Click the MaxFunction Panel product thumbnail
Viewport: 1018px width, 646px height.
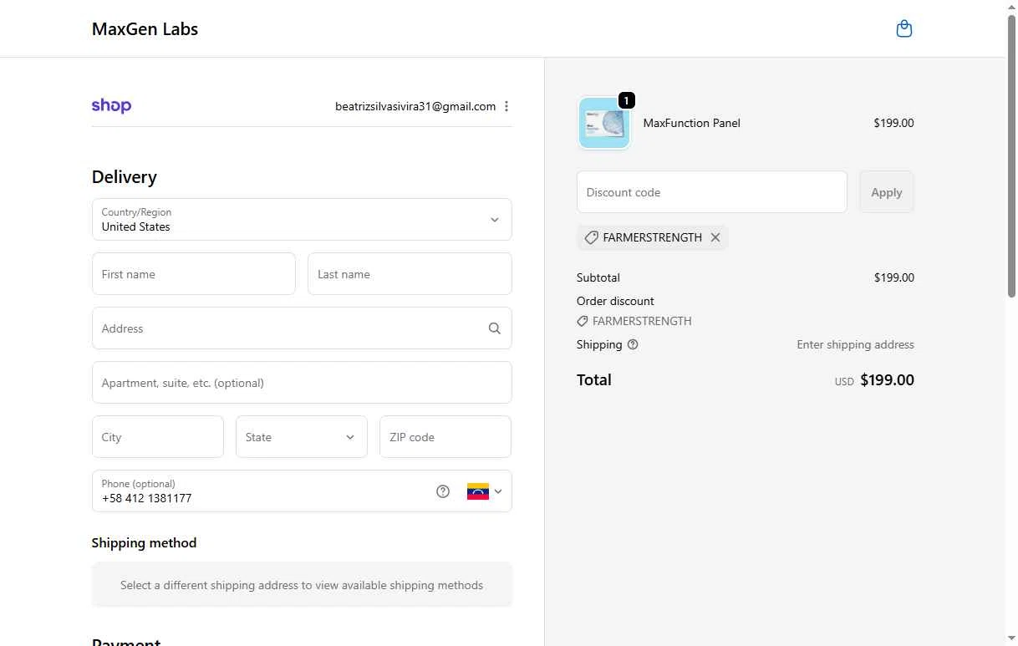pyautogui.click(x=604, y=123)
